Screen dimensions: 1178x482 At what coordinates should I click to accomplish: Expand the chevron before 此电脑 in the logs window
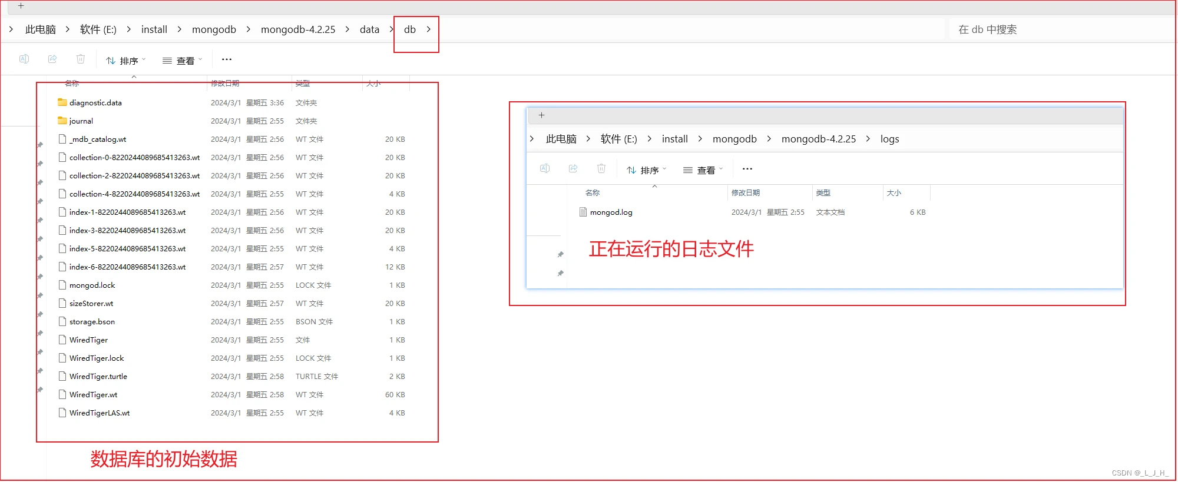pyautogui.click(x=532, y=139)
